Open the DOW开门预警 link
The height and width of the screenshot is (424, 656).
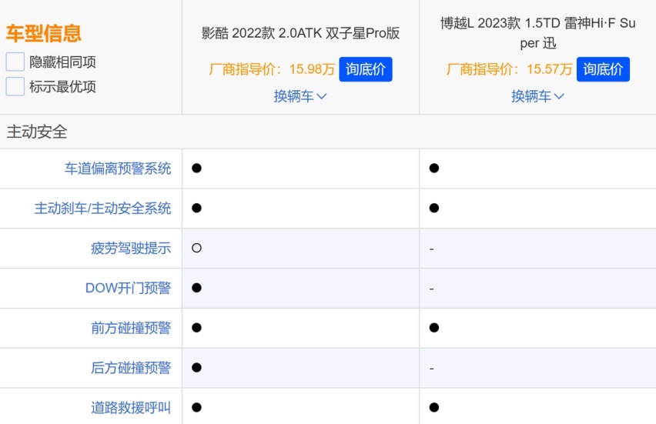[x=128, y=288]
